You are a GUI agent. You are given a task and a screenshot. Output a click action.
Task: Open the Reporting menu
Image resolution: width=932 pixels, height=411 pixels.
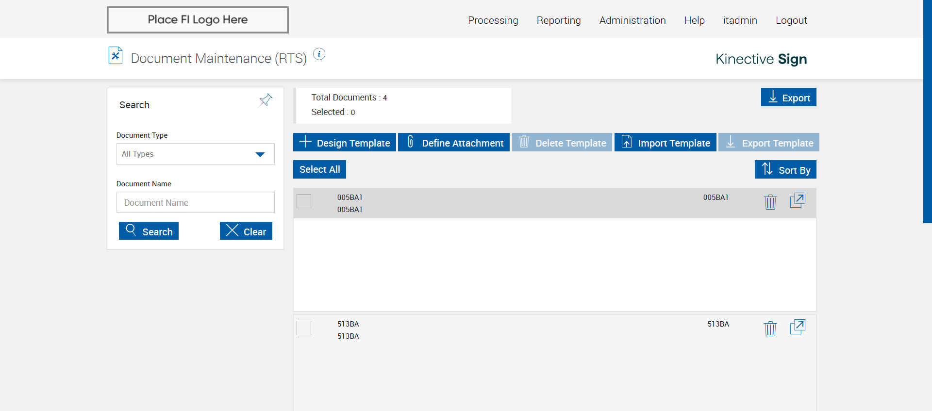(558, 20)
